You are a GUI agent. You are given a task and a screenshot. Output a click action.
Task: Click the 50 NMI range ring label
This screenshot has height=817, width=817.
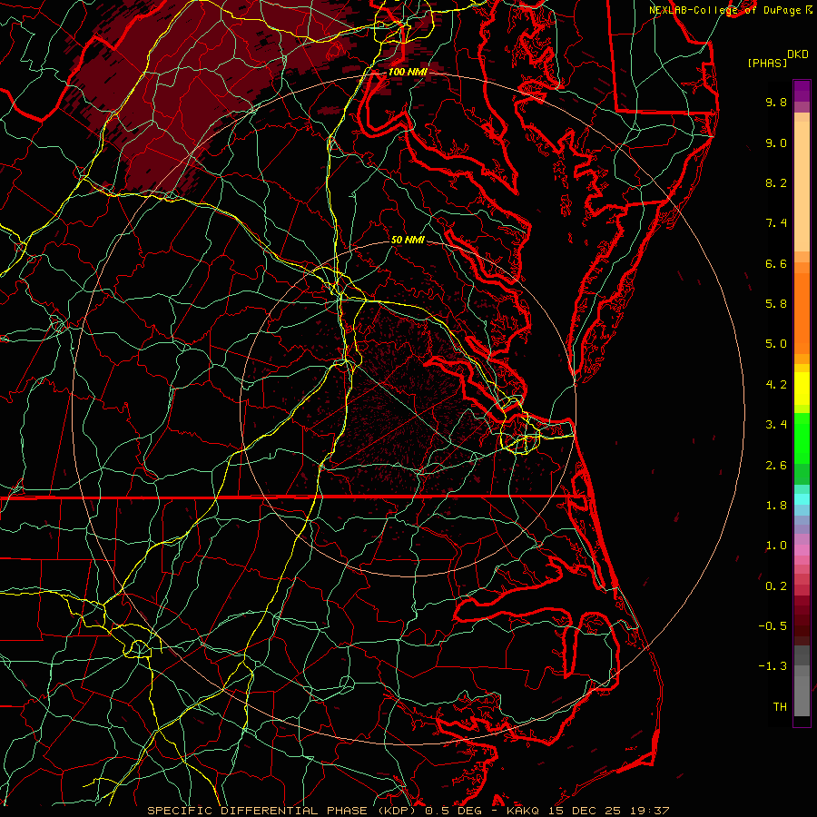[408, 240]
